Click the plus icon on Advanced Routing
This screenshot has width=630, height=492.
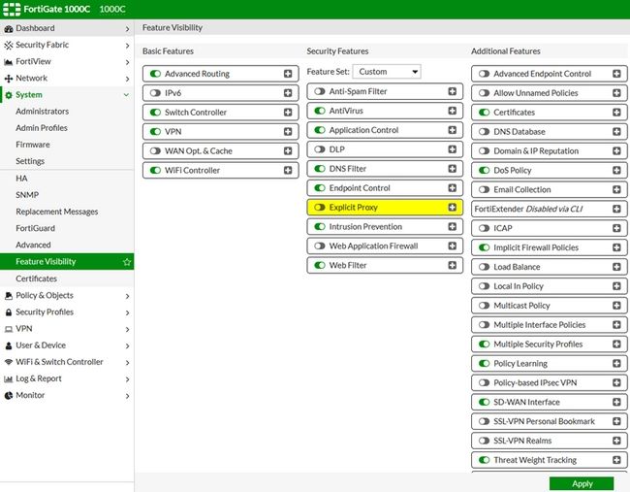tap(288, 74)
